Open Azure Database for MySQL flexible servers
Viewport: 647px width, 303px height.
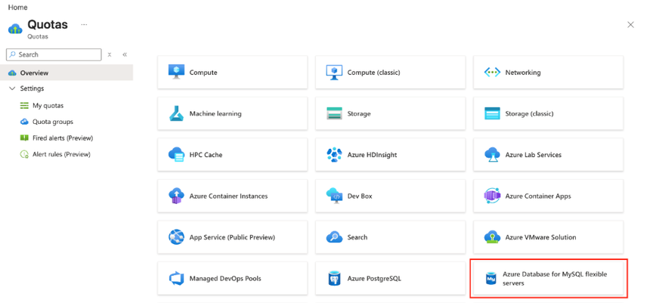coord(548,278)
